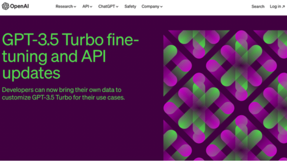Open the ChatGPT navigation menu
Viewport: 287px width, 161px height.
106,6
